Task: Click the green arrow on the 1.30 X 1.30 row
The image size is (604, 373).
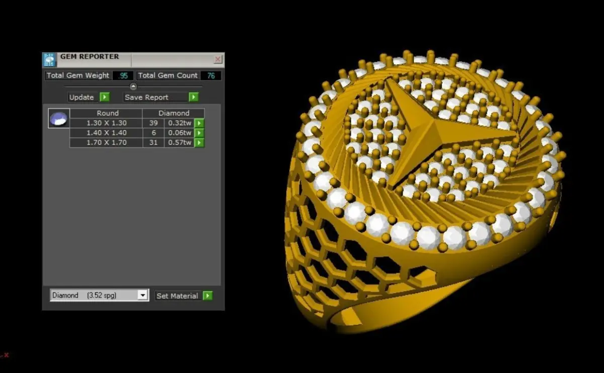Action: (199, 123)
